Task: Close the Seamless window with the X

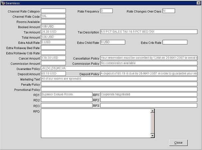Action: 198,3
